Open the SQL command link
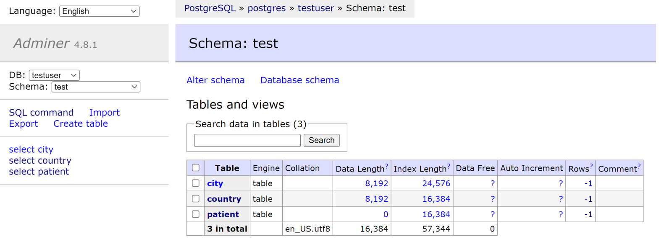The image size is (672, 244). pyautogui.click(x=41, y=113)
